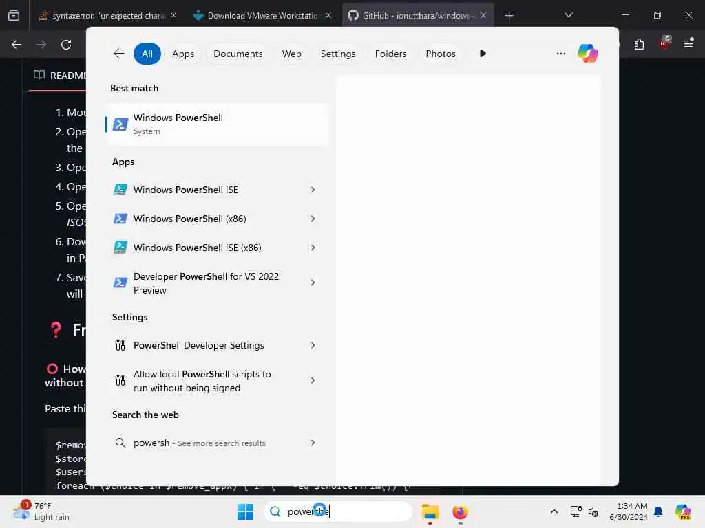Viewport: 705px width, 528px height.
Task: Expand options for Developer PowerShell for VS 2022
Action: coord(313,283)
